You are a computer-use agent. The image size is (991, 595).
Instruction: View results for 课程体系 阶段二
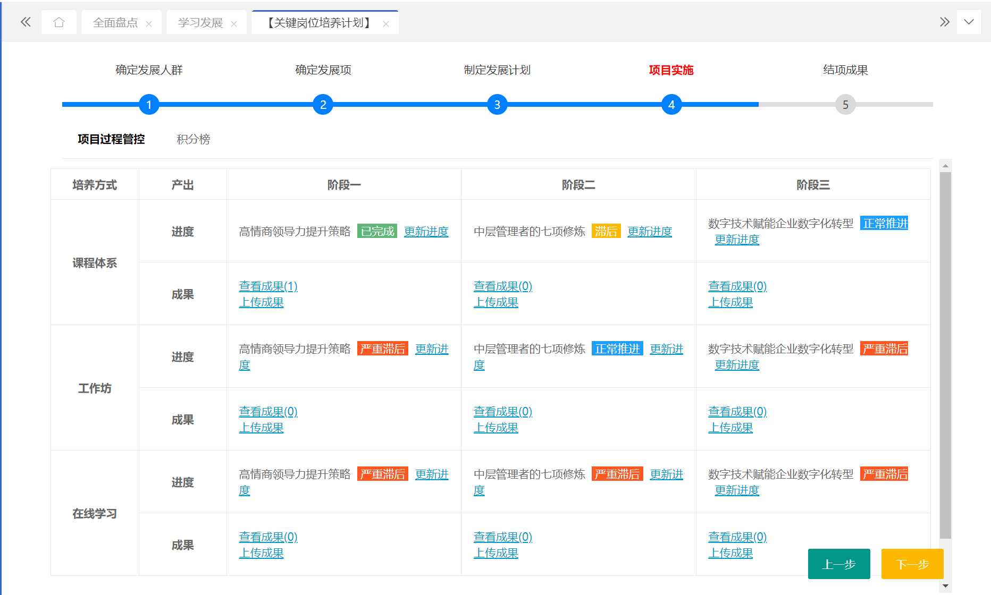click(x=502, y=286)
